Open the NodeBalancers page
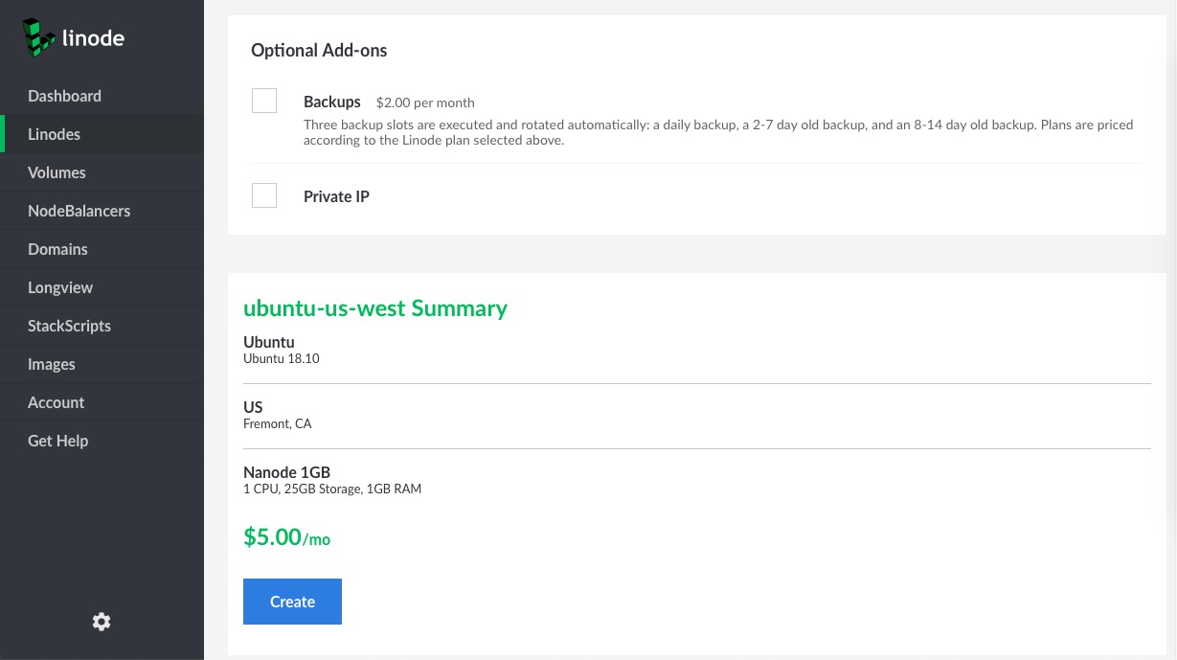This screenshot has width=1177, height=660. 79,211
